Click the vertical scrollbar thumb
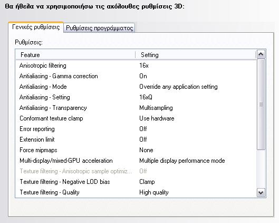Image resolution: width=279 pixels, height=223 pixels. coord(261,105)
